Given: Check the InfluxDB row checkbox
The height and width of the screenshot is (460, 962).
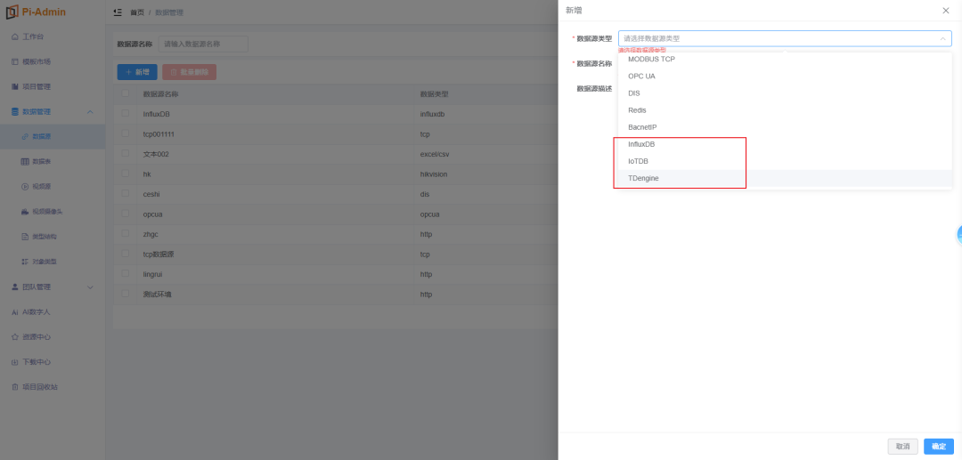Looking at the screenshot, I should point(126,114).
